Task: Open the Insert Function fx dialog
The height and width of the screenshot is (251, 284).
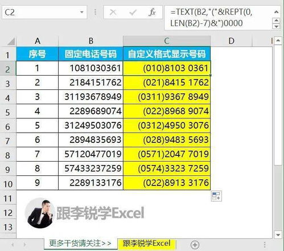Action: click(x=152, y=13)
